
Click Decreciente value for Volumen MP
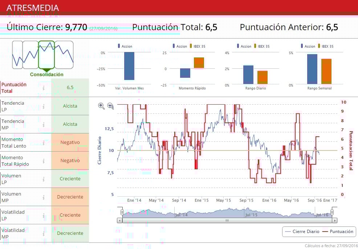70,197
